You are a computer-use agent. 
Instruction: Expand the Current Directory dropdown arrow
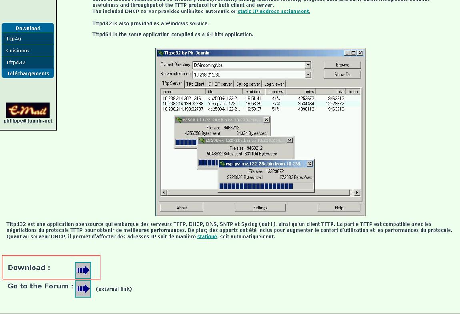click(x=308, y=65)
